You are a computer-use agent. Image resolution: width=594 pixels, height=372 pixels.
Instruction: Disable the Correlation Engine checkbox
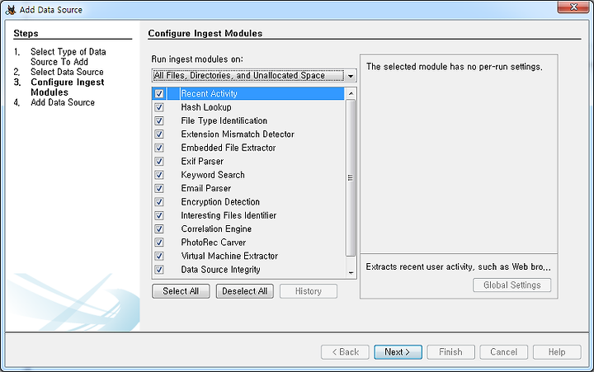pos(159,228)
